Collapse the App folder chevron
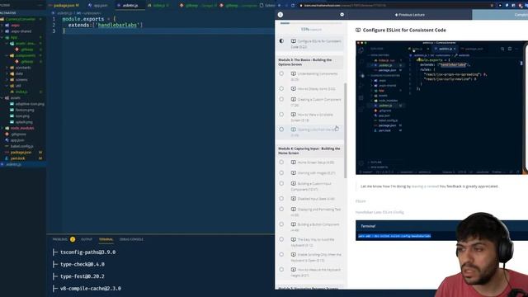The image size is (528, 297). tap(2, 37)
